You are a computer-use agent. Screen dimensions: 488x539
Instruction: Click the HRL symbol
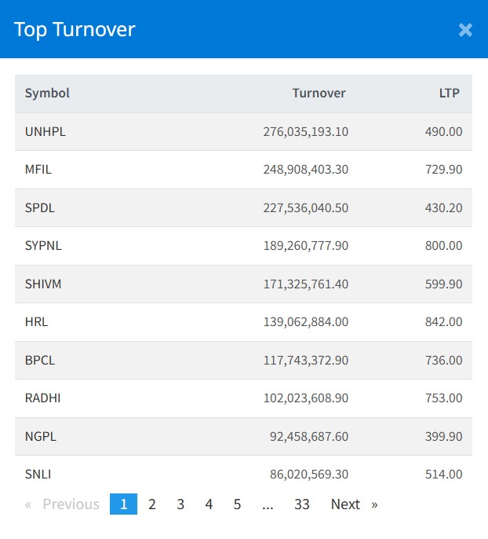coord(36,322)
